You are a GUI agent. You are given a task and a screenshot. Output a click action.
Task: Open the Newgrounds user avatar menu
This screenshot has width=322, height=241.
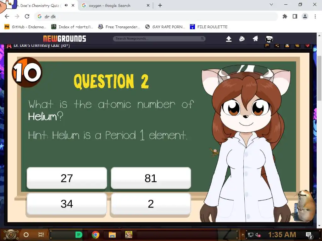269,39
